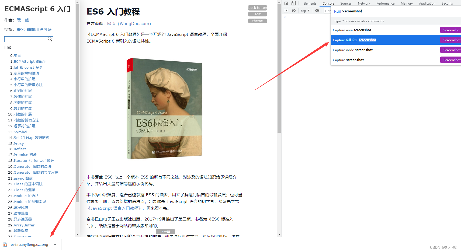Image resolution: width=461 pixels, height=252 pixels.
Task: Select Capture area screenshot command
Action: (396, 30)
